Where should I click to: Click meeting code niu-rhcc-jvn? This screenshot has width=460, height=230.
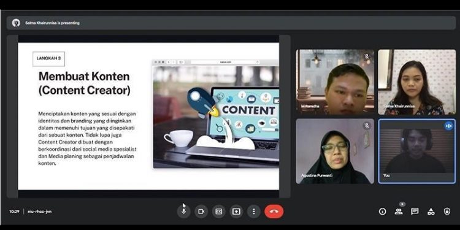[40, 212]
